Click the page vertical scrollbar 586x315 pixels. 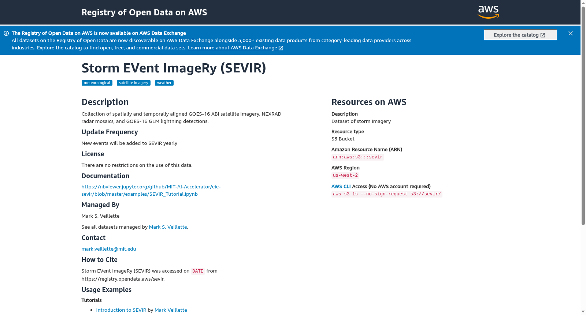point(583,115)
